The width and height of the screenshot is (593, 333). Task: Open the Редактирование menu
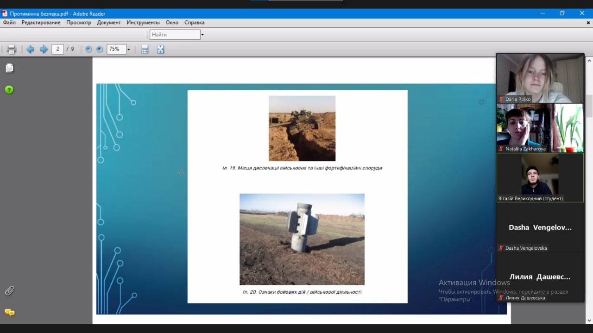[41, 23]
